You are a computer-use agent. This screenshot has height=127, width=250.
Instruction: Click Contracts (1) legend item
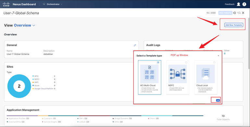tap(49, 119)
